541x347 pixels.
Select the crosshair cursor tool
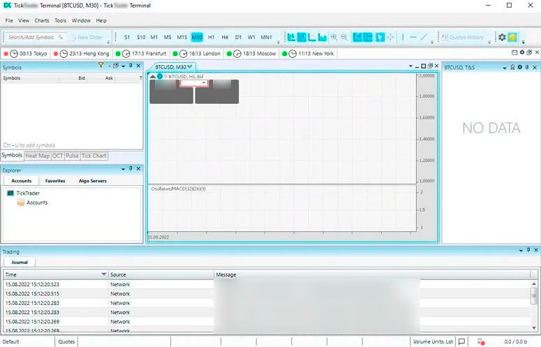tap(391, 37)
